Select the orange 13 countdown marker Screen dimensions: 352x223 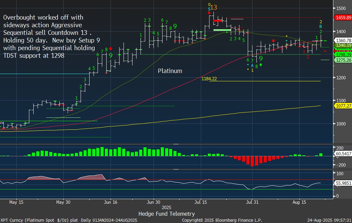(x=213, y=7)
